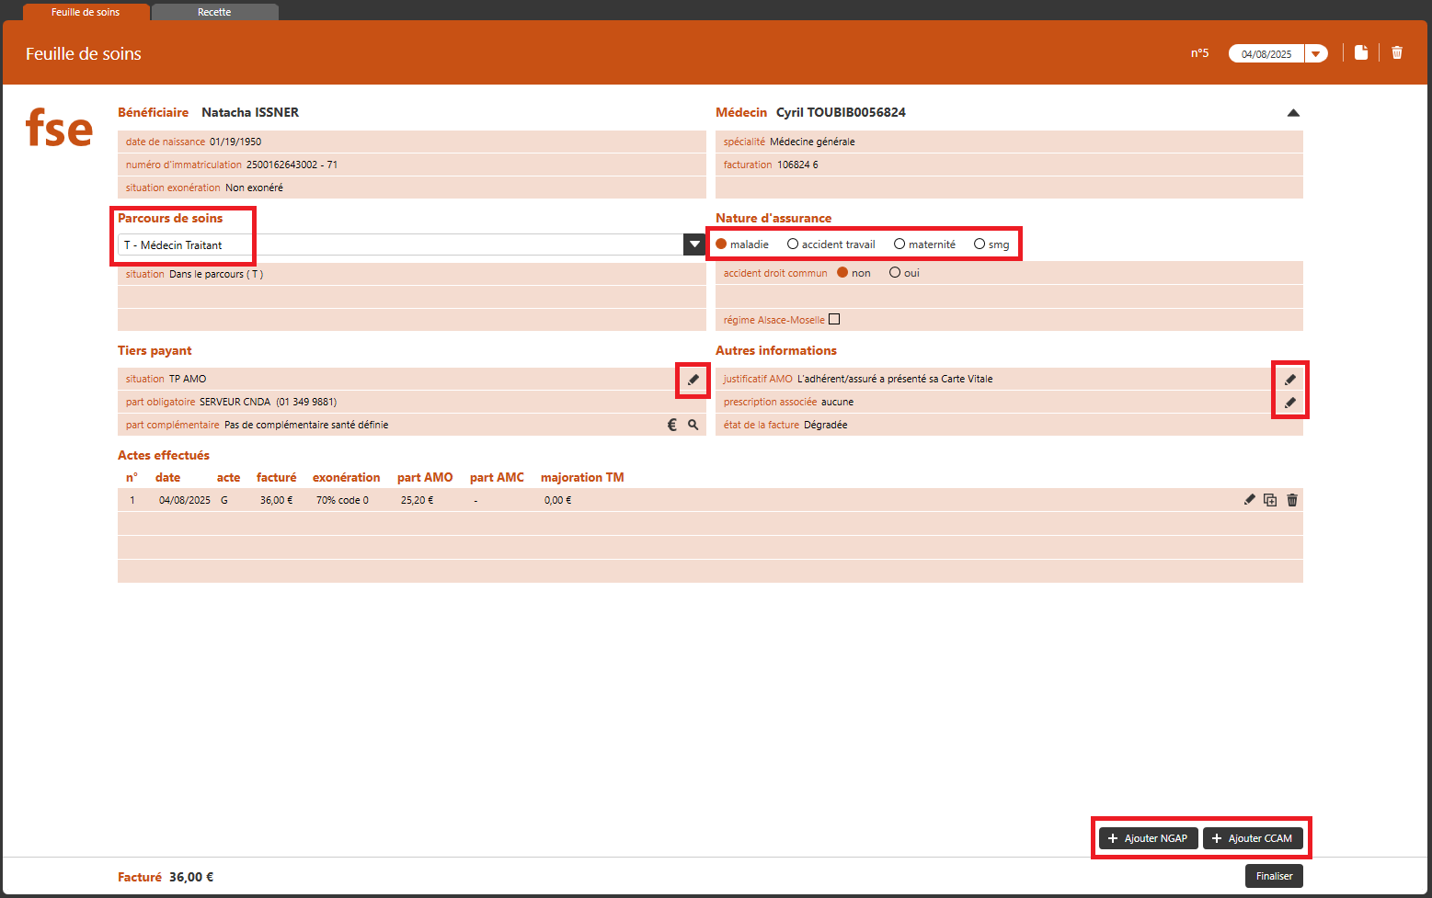This screenshot has width=1432, height=898.
Task: Set accident droit commun to oui
Action: click(x=895, y=273)
